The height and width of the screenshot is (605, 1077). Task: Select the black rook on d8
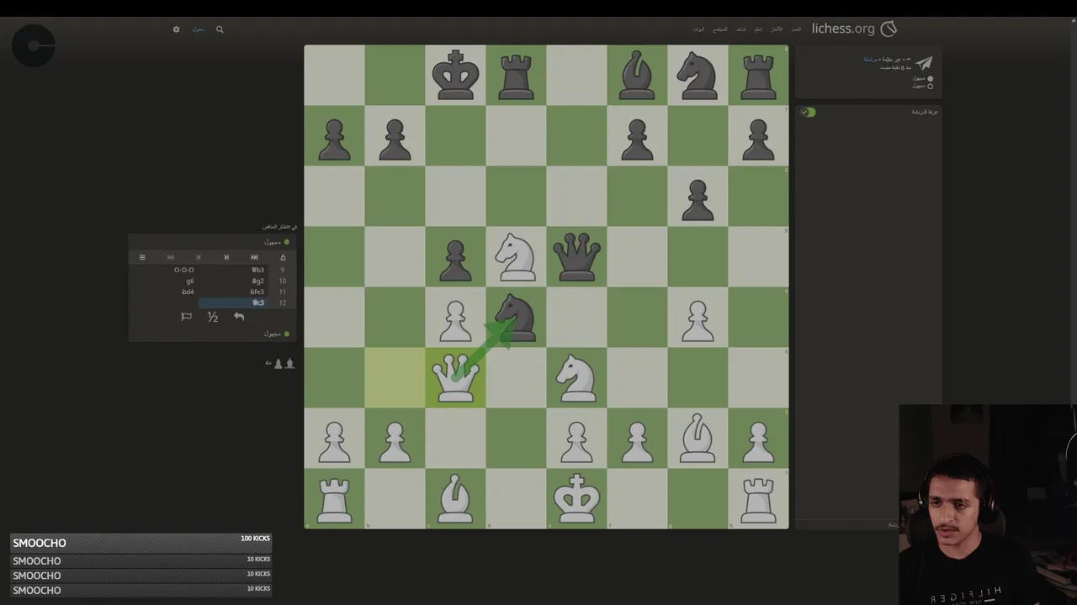point(516,76)
